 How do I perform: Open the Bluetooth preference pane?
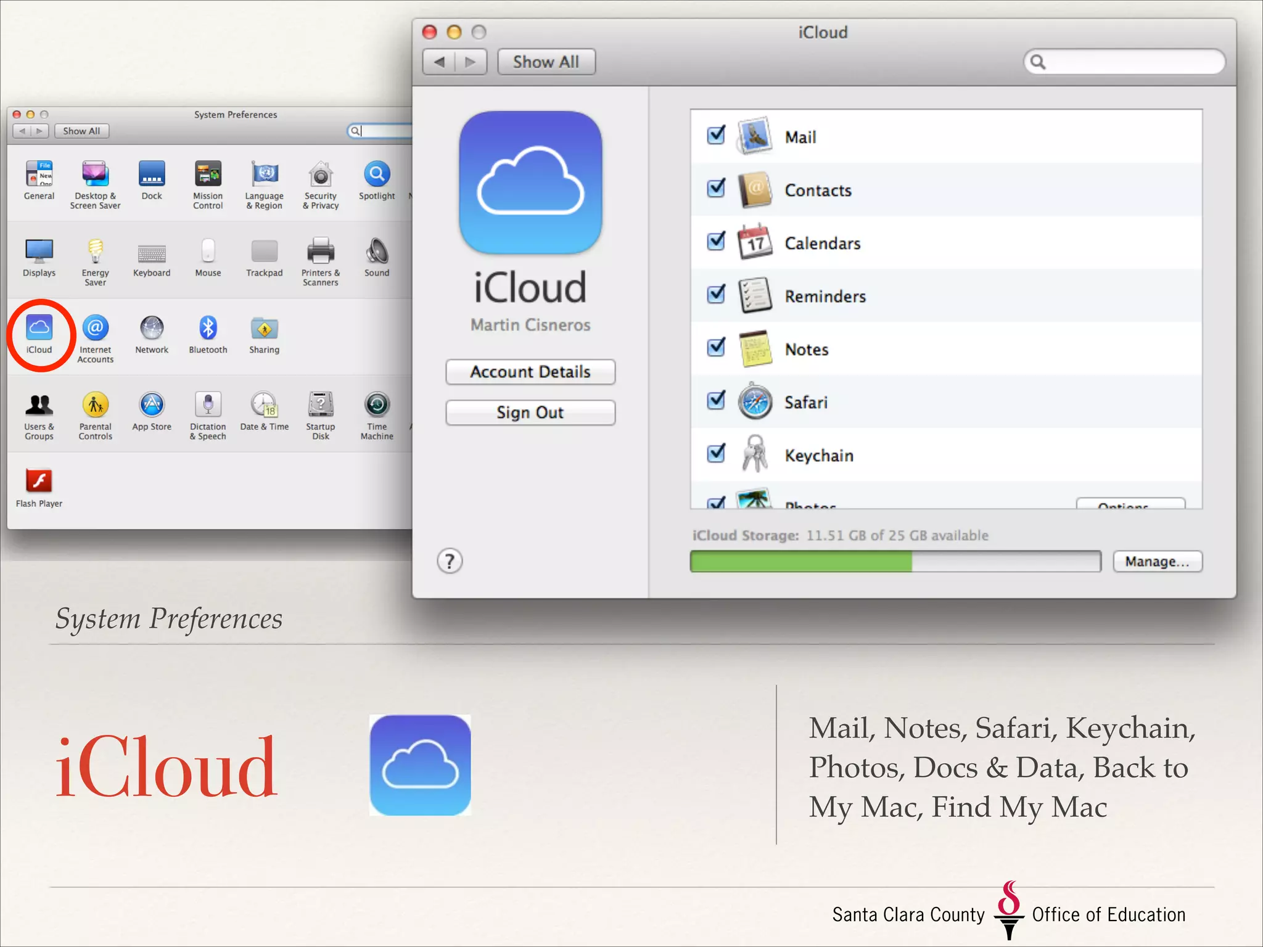[x=208, y=334]
